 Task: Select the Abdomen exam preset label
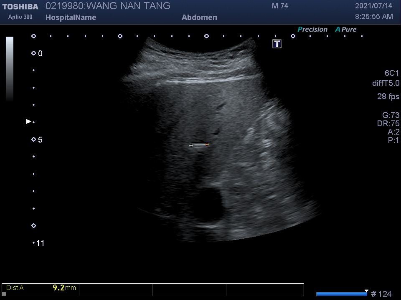199,17
